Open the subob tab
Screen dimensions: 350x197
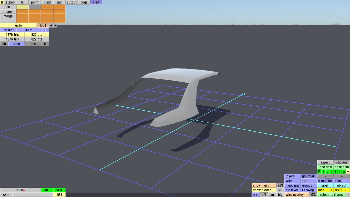pyautogui.click(x=10, y=2)
